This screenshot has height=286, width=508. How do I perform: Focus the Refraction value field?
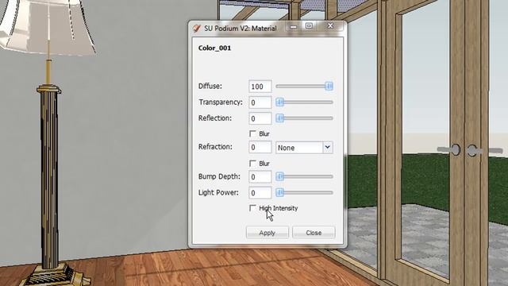click(x=260, y=147)
